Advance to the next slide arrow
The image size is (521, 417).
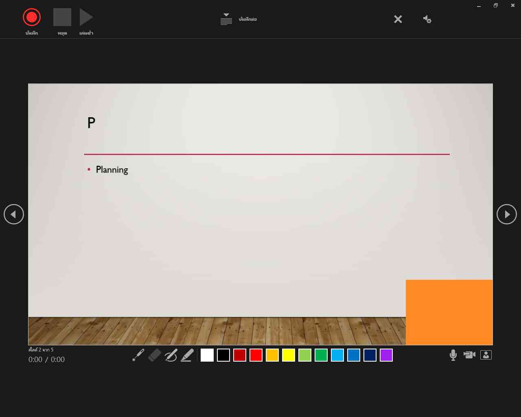507,214
